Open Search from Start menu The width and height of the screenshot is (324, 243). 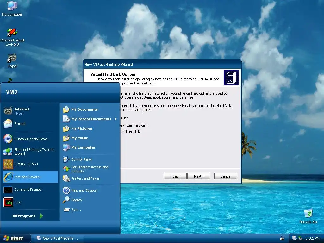90,200
